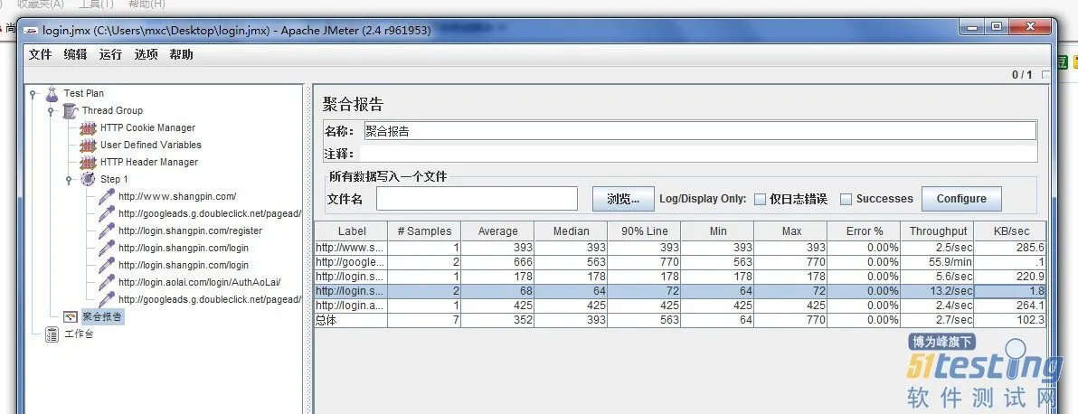The image size is (1078, 414).
Task: Select the login.shangpin.com/register sampler icon
Action: 106,231
